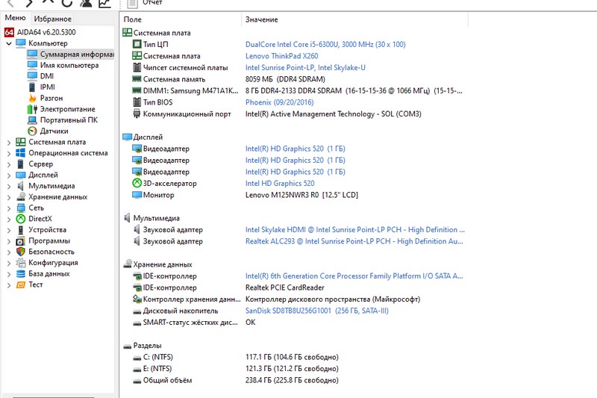Expand the Сеть tree node
Screen dimensions: 597x398
click(x=9, y=208)
